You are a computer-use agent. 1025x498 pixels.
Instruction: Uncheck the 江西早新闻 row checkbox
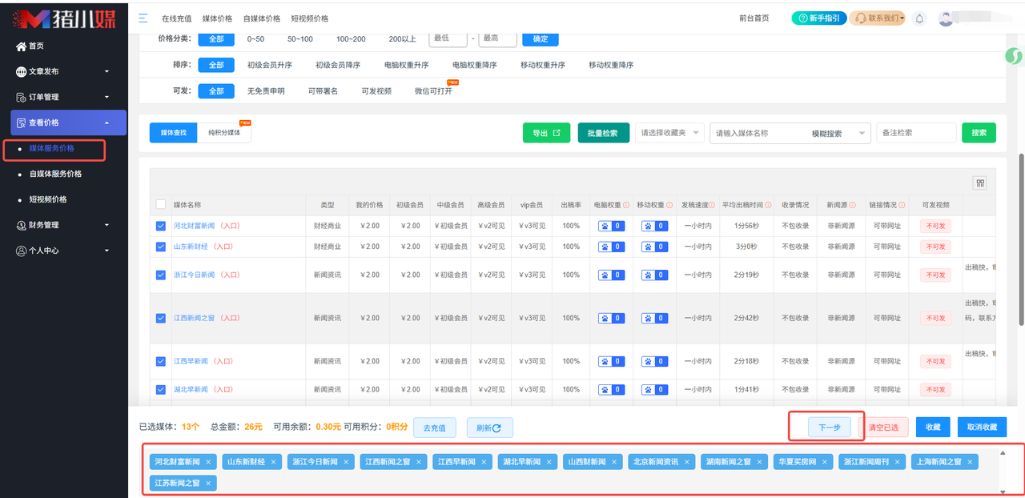pyautogui.click(x=161, y=361)
